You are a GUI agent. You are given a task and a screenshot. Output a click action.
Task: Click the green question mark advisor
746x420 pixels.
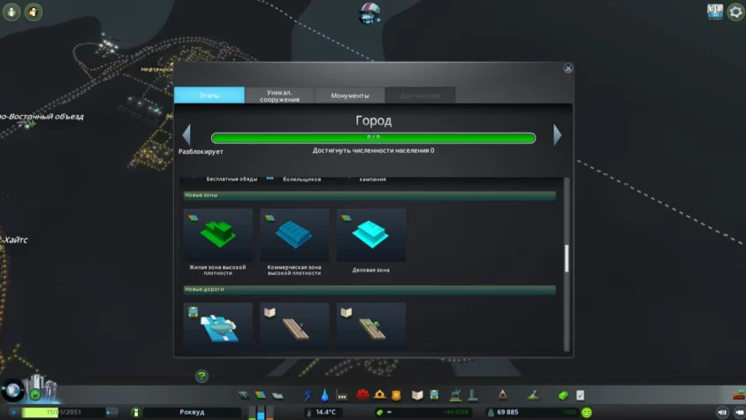pos(202,376)
